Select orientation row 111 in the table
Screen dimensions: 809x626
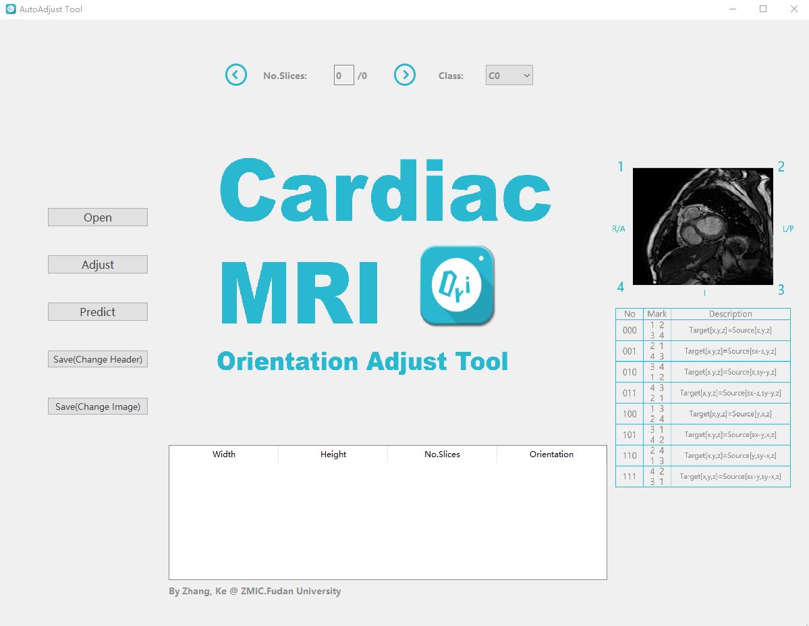(702, 476)
